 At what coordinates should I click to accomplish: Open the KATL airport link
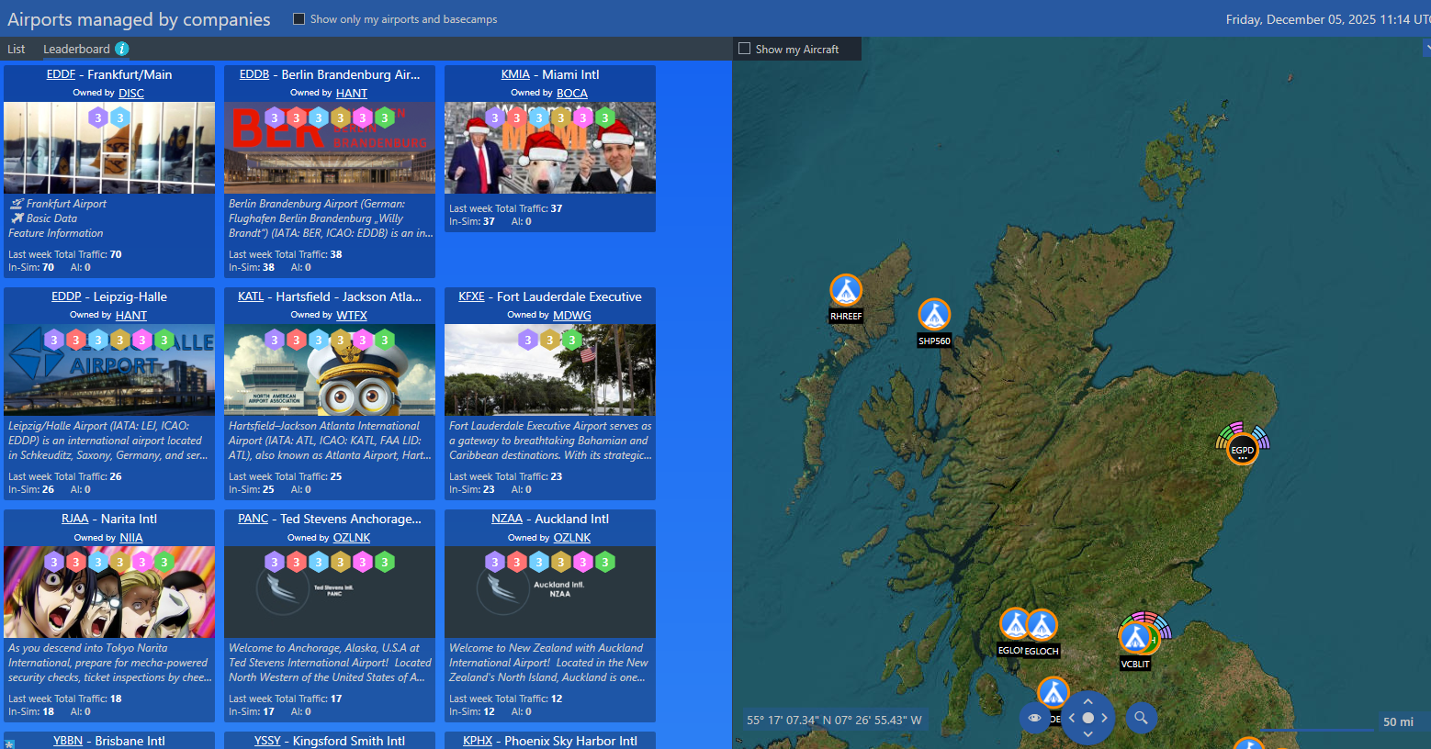tap(251, 296)
